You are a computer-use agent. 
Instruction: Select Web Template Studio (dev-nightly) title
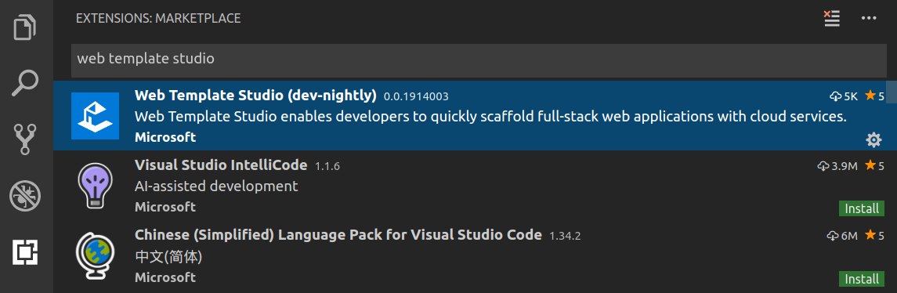click(x=255, y=95)
